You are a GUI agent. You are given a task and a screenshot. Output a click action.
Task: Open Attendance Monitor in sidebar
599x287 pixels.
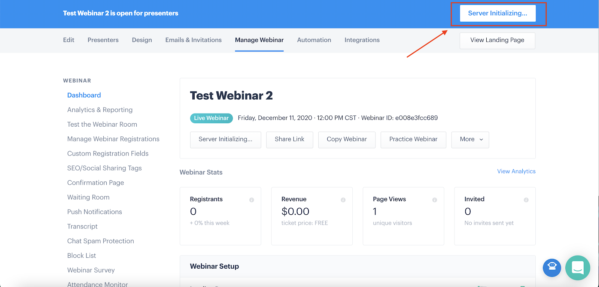tap(97, 284)
